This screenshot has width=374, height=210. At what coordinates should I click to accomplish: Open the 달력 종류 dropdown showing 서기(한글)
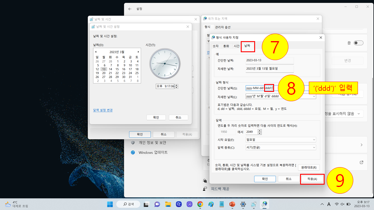(x=313, y=147)
